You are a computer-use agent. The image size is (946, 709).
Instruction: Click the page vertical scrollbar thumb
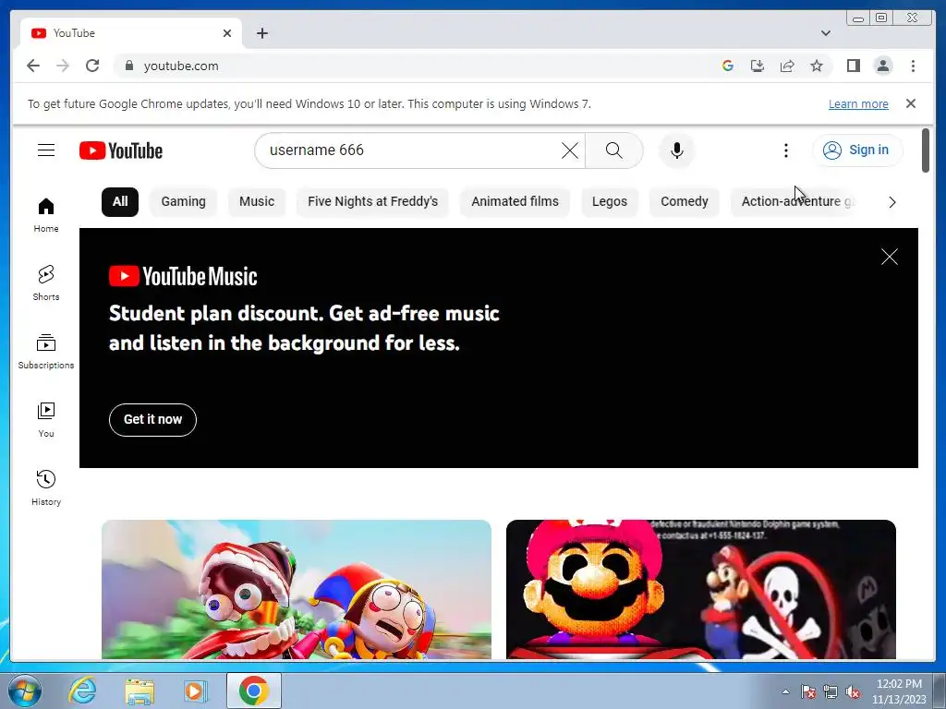click(x=926, y=150)
